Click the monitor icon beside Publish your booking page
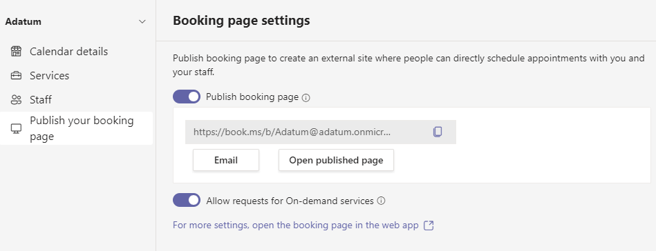656x251 pixels. [16, 129]
